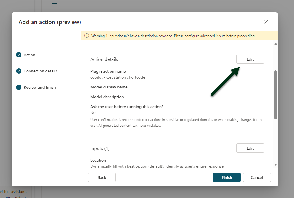Click the plugin name 'copilot - Get station shortcode'

click(117, 77)
